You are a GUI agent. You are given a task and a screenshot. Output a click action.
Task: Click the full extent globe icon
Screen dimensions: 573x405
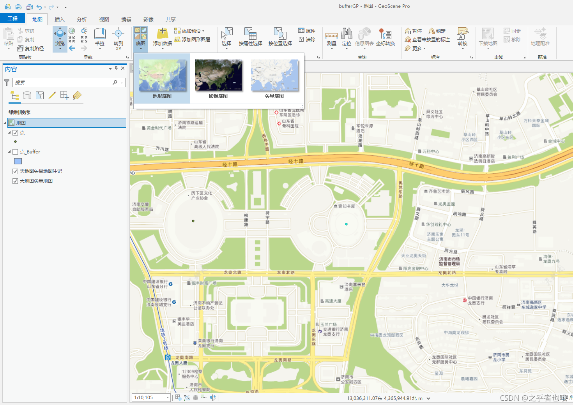pos(72,31)
